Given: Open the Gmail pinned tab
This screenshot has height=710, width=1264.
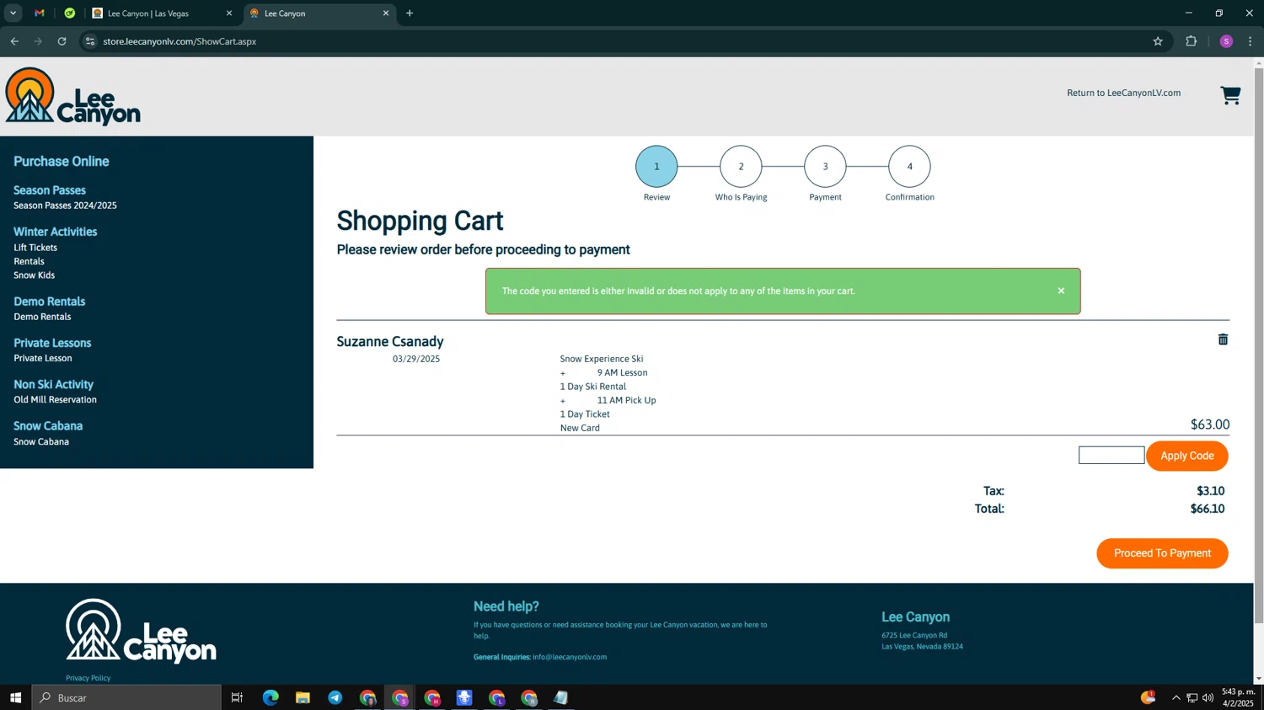Looking at the screenshot, I should pos(40,13).
